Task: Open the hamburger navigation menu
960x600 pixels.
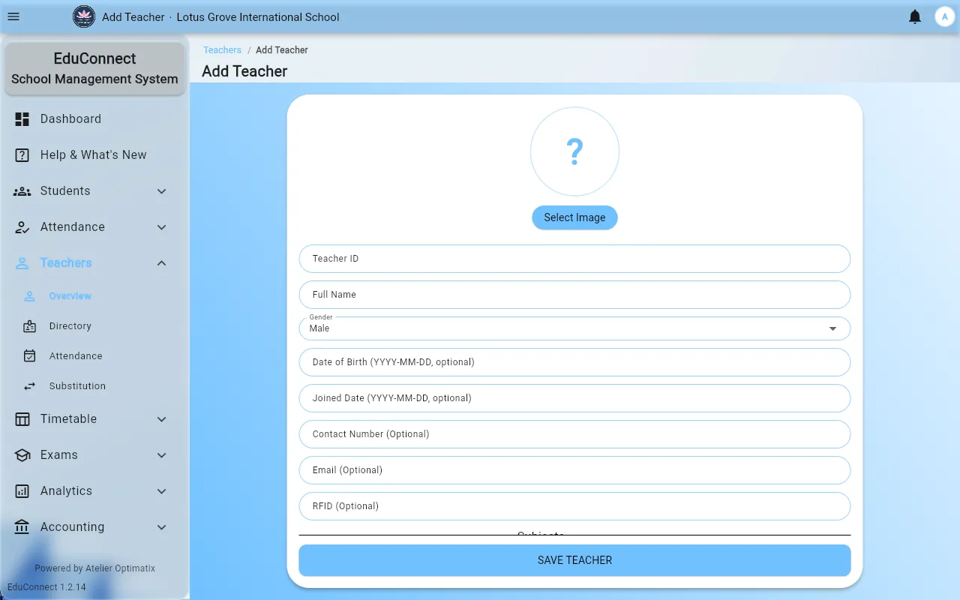Action: point(13,16)
